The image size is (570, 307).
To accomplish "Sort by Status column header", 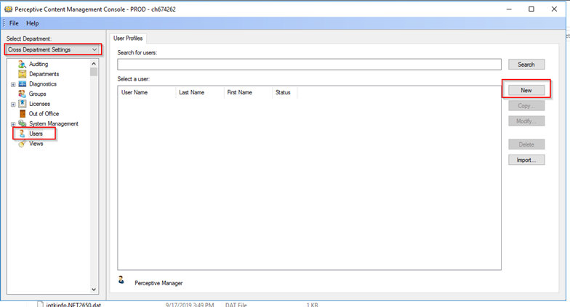I will [x=285, y=93].
